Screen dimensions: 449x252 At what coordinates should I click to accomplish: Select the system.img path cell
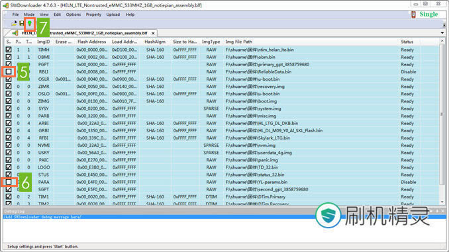(x=253, y=108)
